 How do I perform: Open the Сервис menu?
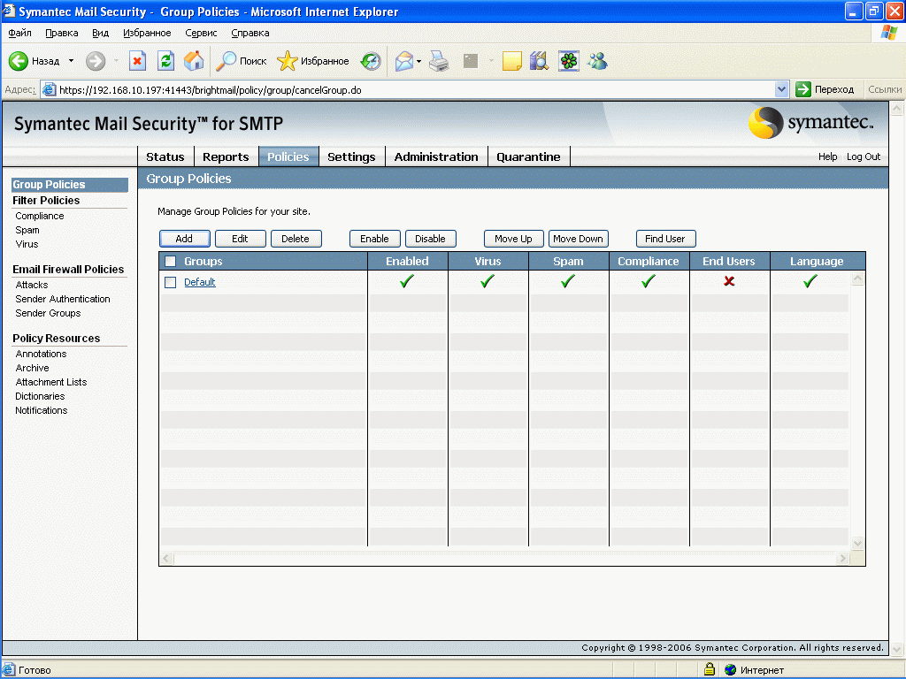coord(201,33)
